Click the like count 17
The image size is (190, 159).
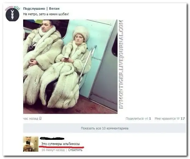tap(183, 118)
